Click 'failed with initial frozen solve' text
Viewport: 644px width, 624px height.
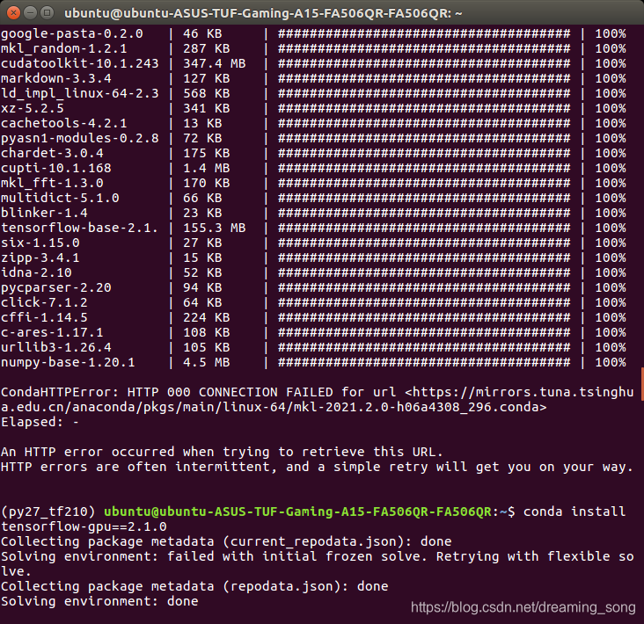click(x=297, y=556)
